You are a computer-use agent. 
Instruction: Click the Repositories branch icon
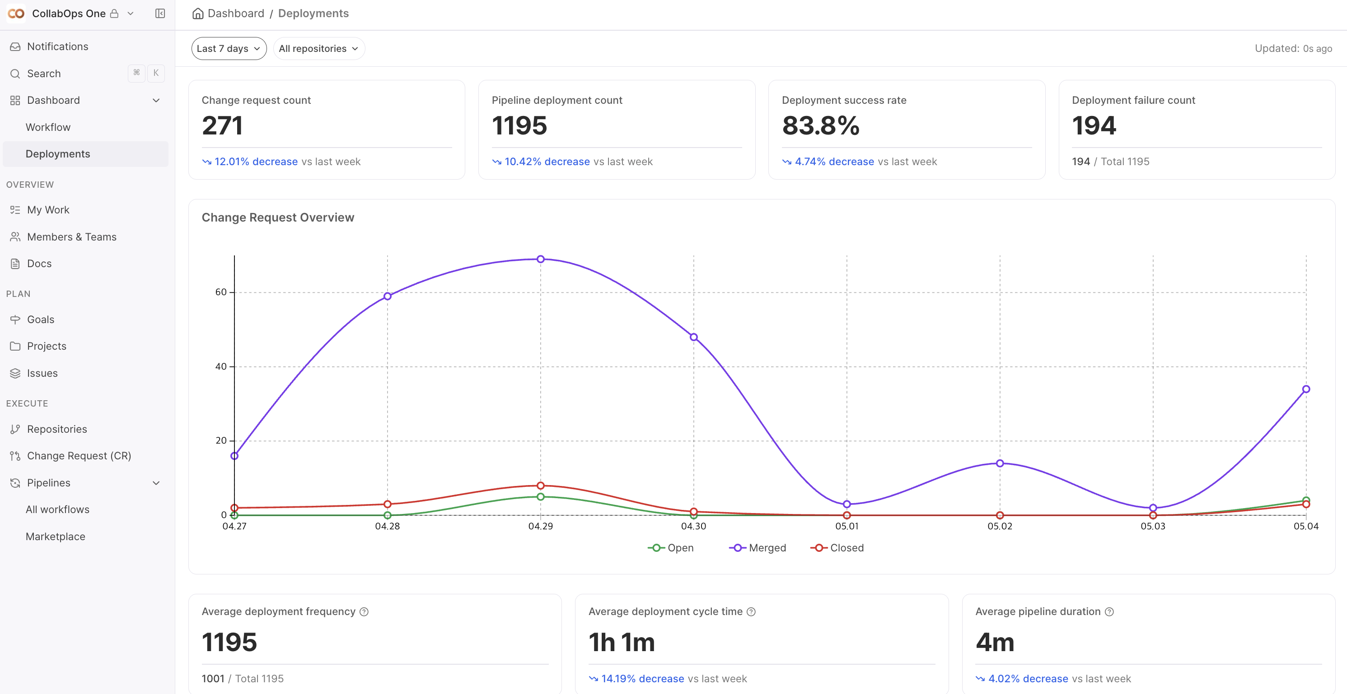(x=15, y=429)
